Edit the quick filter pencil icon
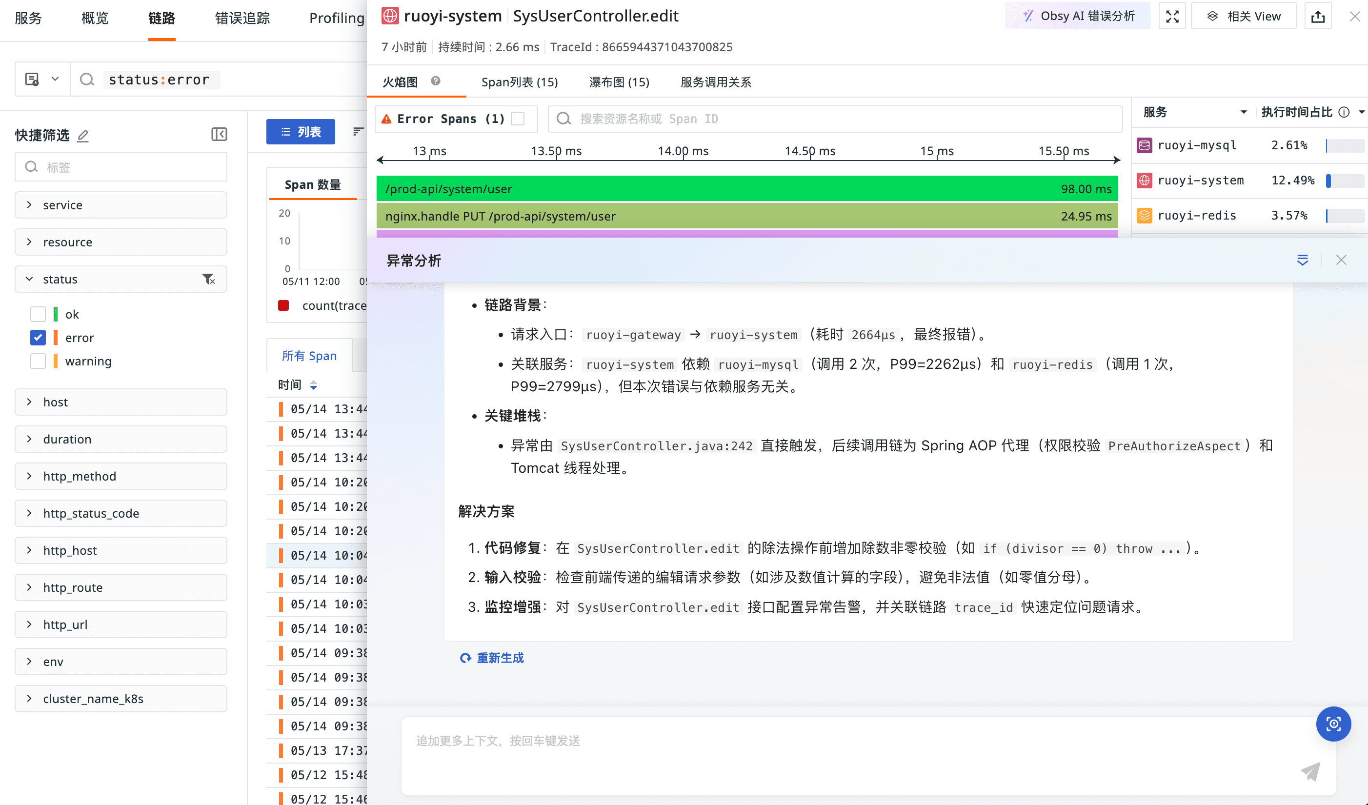This screenshot has width=1368, height=805. [82, 135]
